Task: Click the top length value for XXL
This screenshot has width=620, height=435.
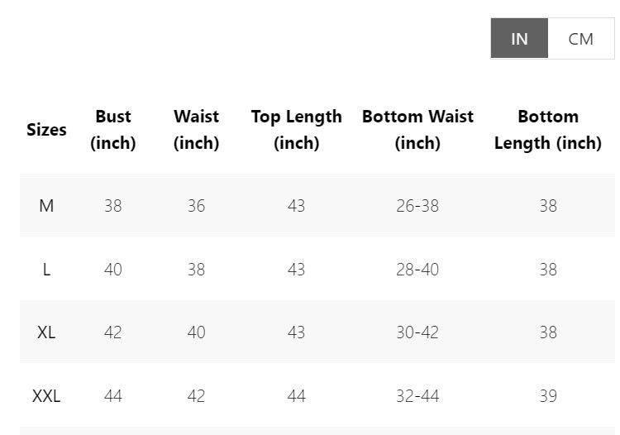Action: [296, 396]
